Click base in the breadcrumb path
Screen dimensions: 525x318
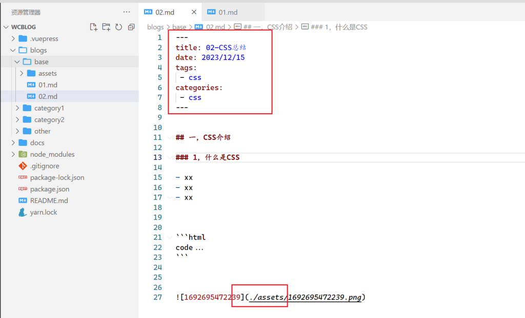pyautogui.click(x=179, y=27)
